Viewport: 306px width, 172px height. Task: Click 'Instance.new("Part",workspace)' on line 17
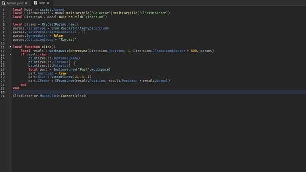coord(82,69)
